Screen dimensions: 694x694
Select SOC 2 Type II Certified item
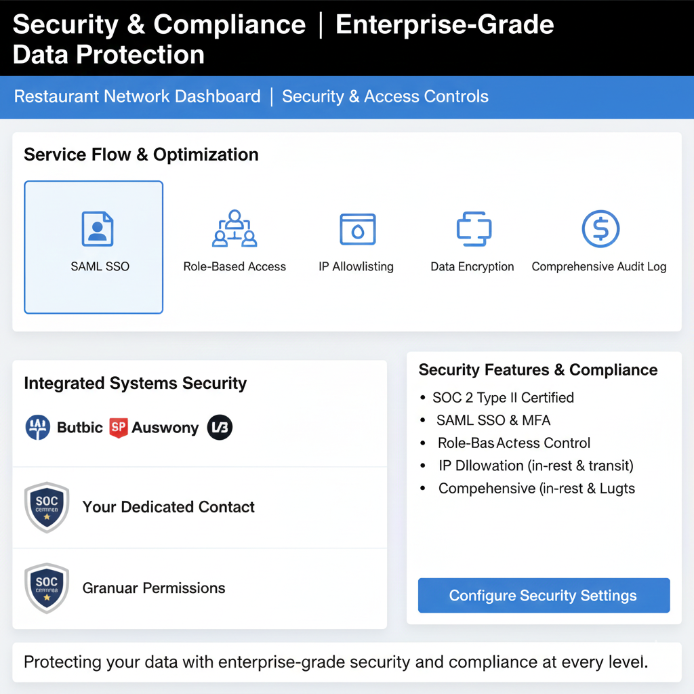click(x=504, y=397)
